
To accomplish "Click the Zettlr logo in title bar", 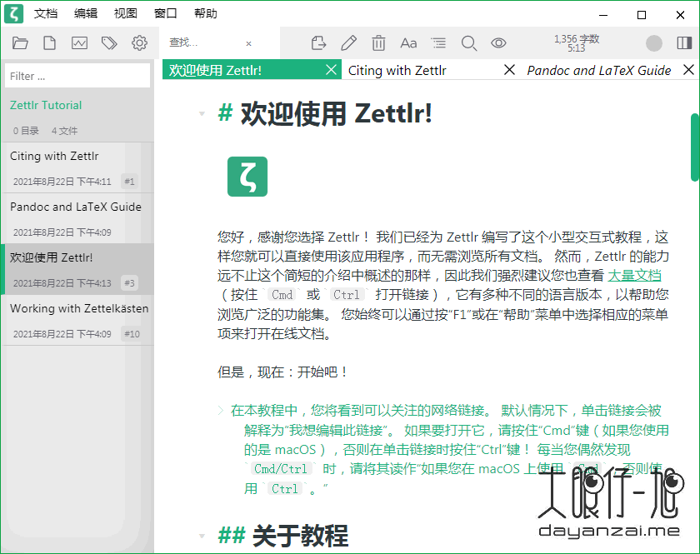I will (x=13, y=14).
